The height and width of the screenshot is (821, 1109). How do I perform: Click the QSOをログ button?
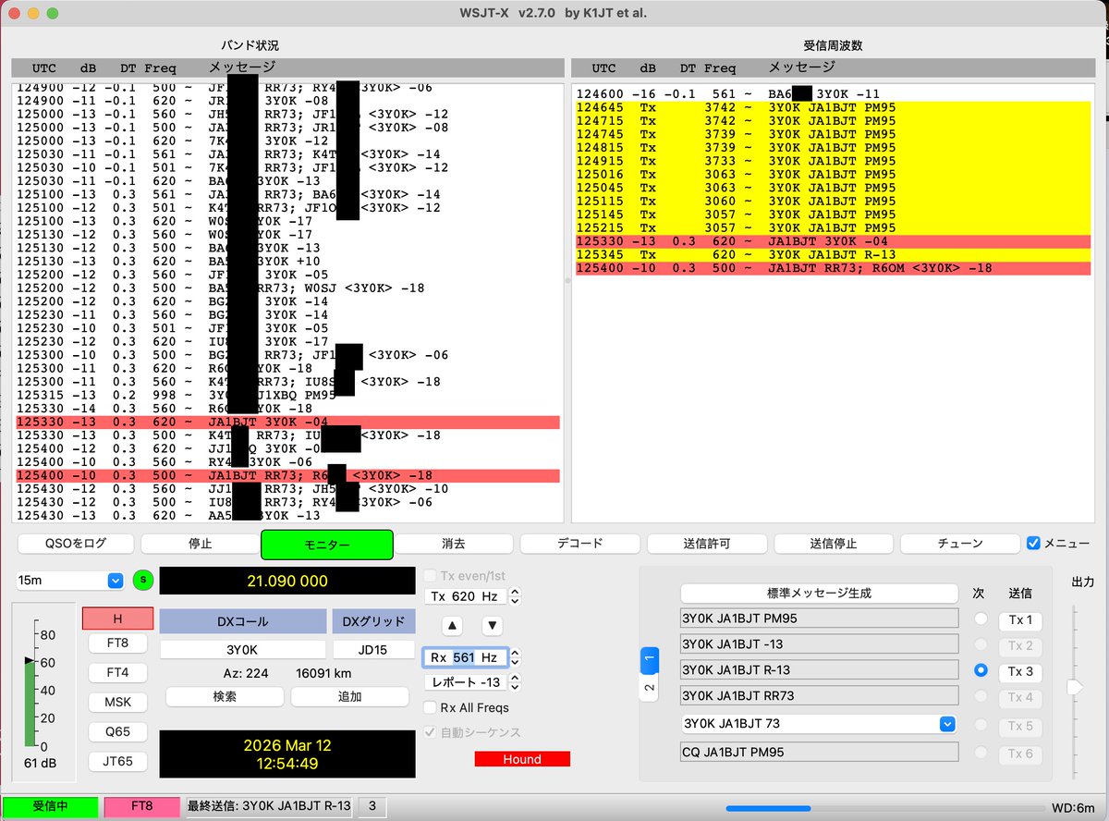[76, 544]
